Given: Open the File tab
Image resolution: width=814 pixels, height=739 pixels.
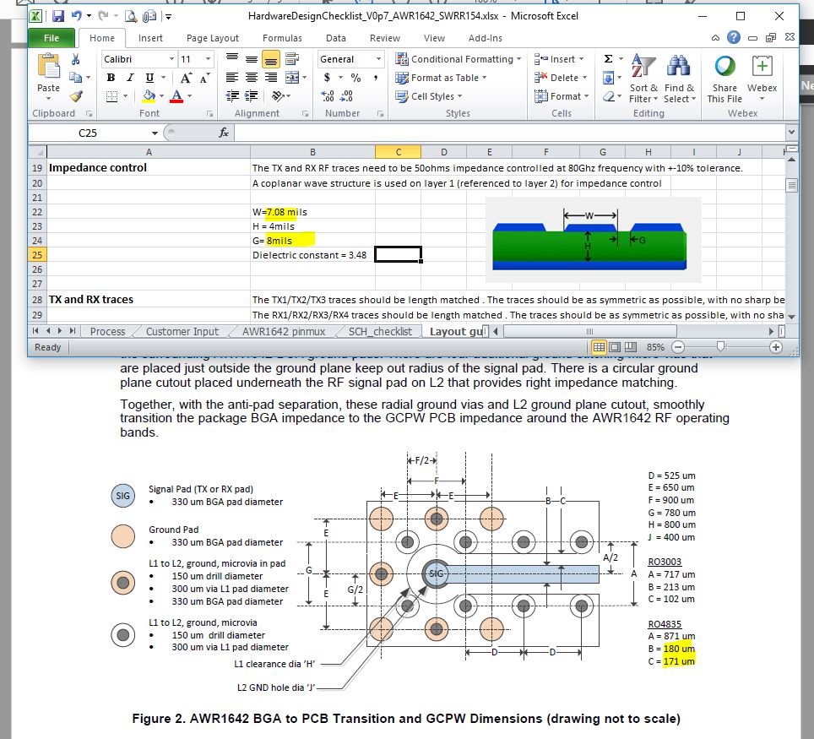Looking at the screenshot, I should 52,38.
